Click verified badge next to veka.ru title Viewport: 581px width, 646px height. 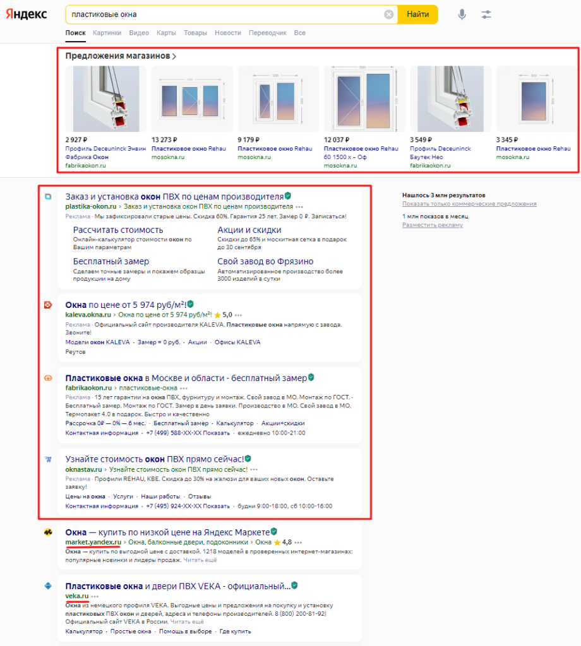[x=294, y=585]
